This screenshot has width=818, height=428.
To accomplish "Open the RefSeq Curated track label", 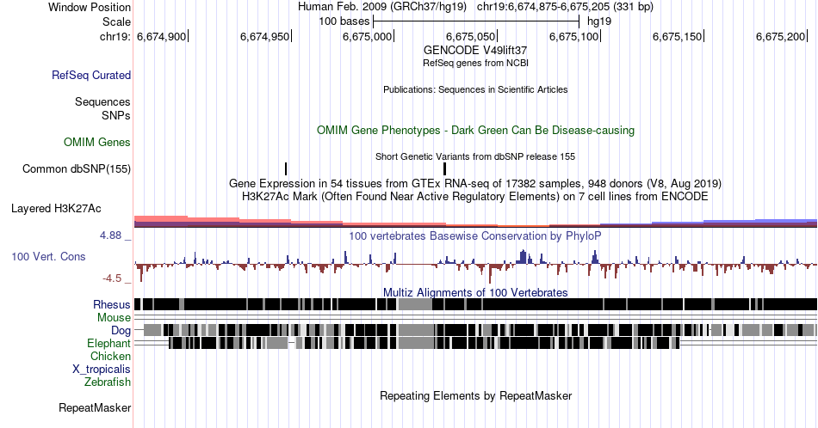I will (91, 75).
